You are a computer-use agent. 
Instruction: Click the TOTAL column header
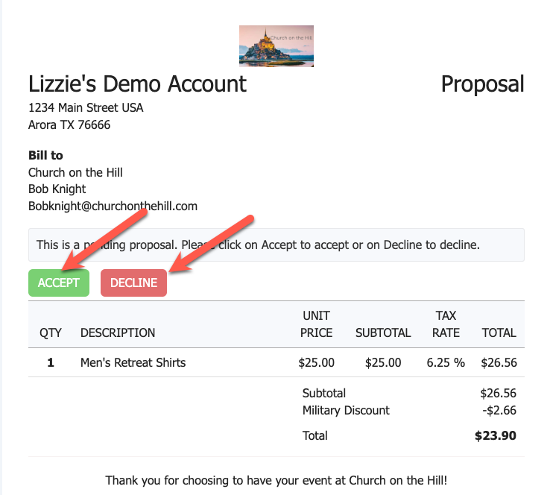(499, 332)
